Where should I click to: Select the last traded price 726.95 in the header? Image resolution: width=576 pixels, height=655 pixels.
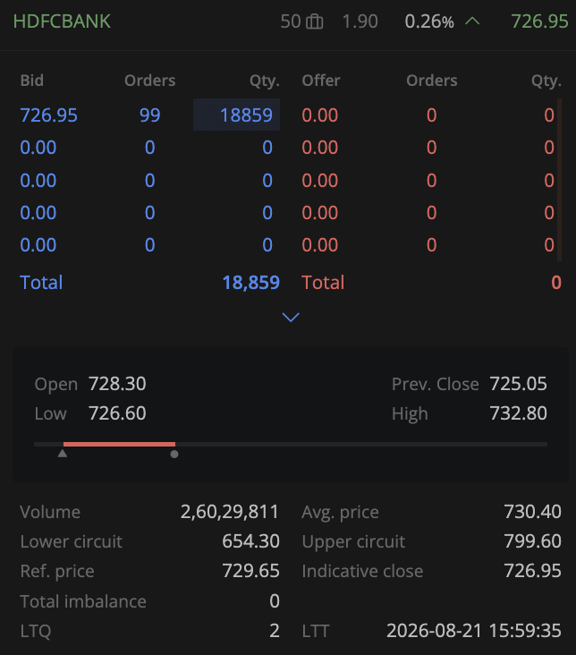tap(539, 21)
